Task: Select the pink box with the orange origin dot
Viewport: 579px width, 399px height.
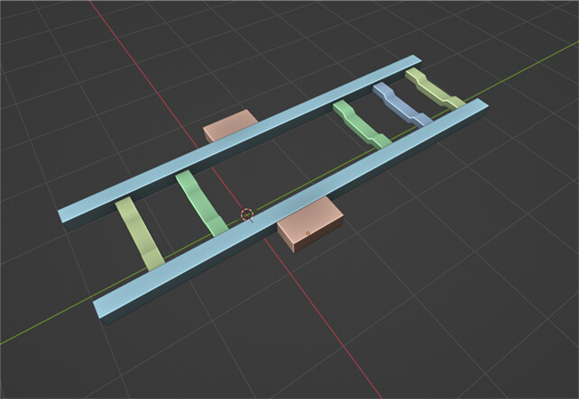Action: pyautogui.click(x=312, y=224)
